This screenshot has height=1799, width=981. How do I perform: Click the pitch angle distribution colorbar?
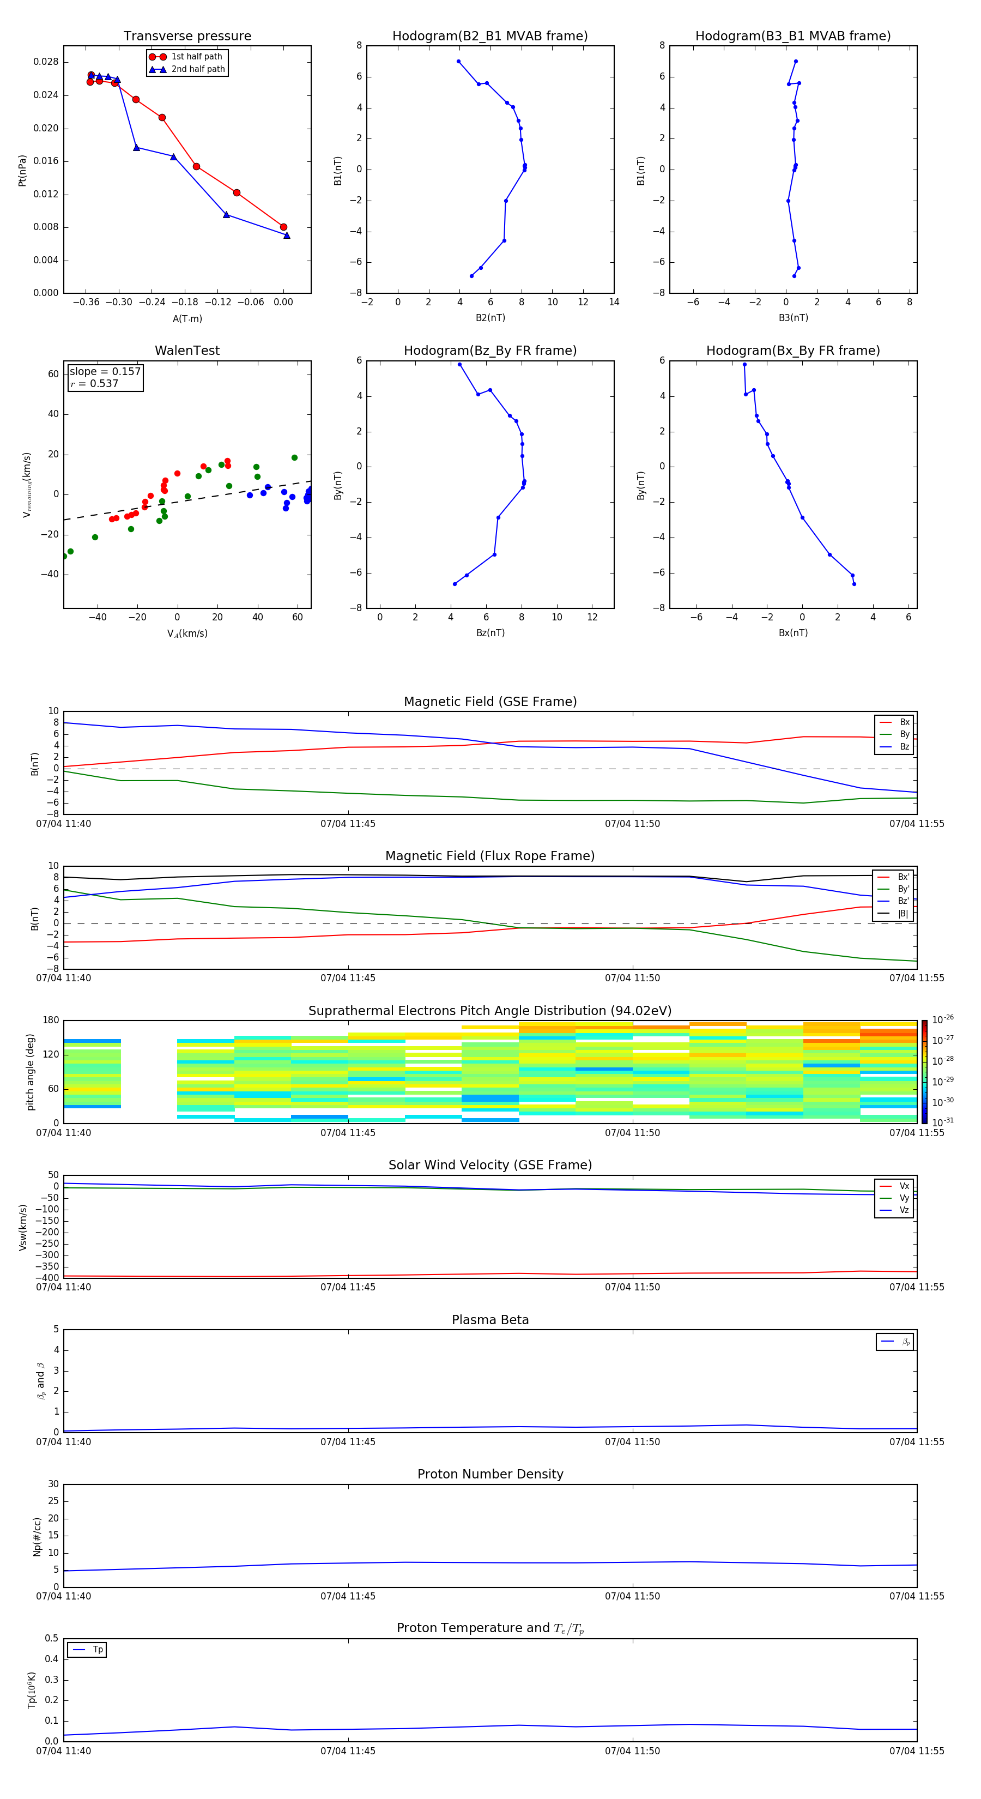[924, 1072]
